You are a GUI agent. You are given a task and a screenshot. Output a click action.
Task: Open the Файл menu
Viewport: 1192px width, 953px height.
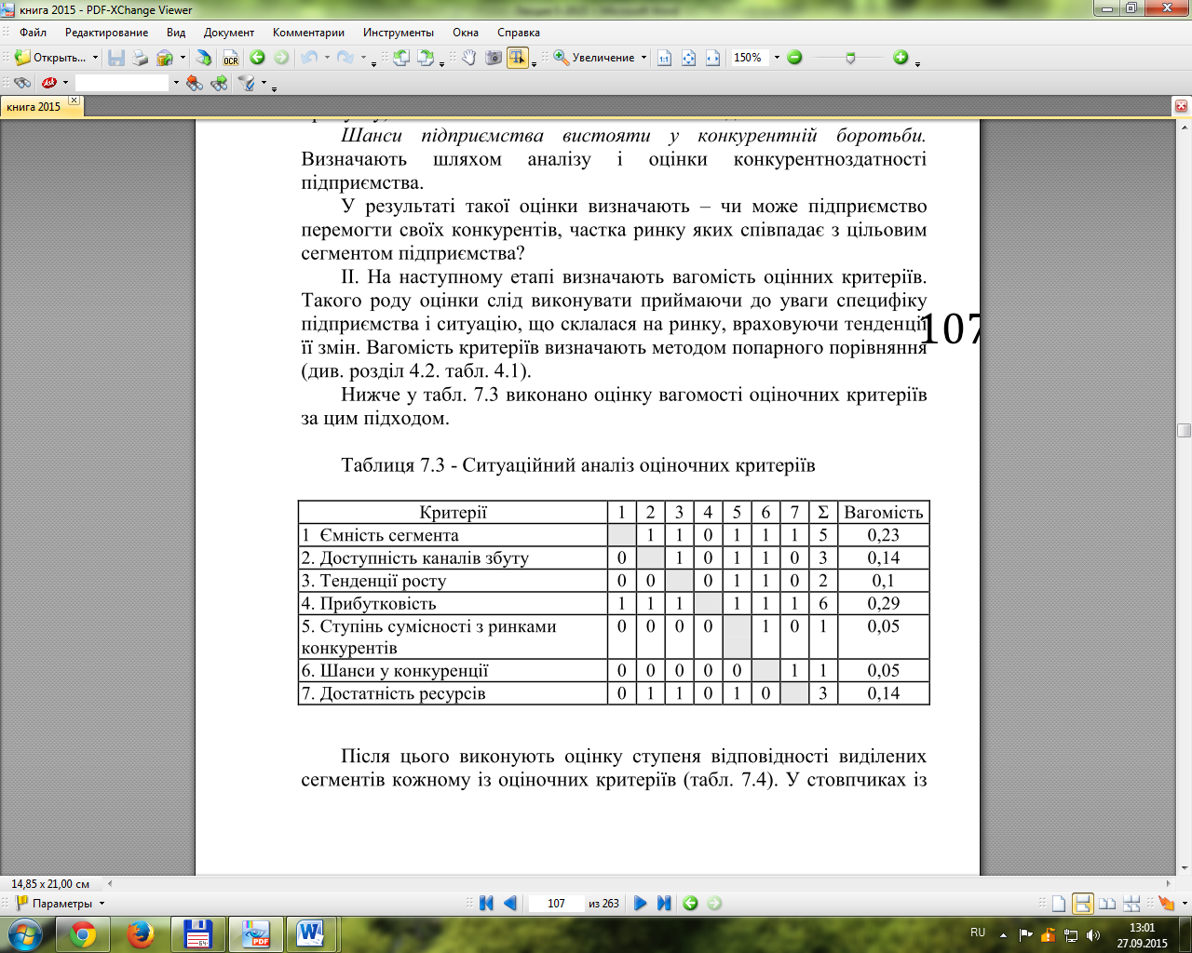tap(33, 33)
